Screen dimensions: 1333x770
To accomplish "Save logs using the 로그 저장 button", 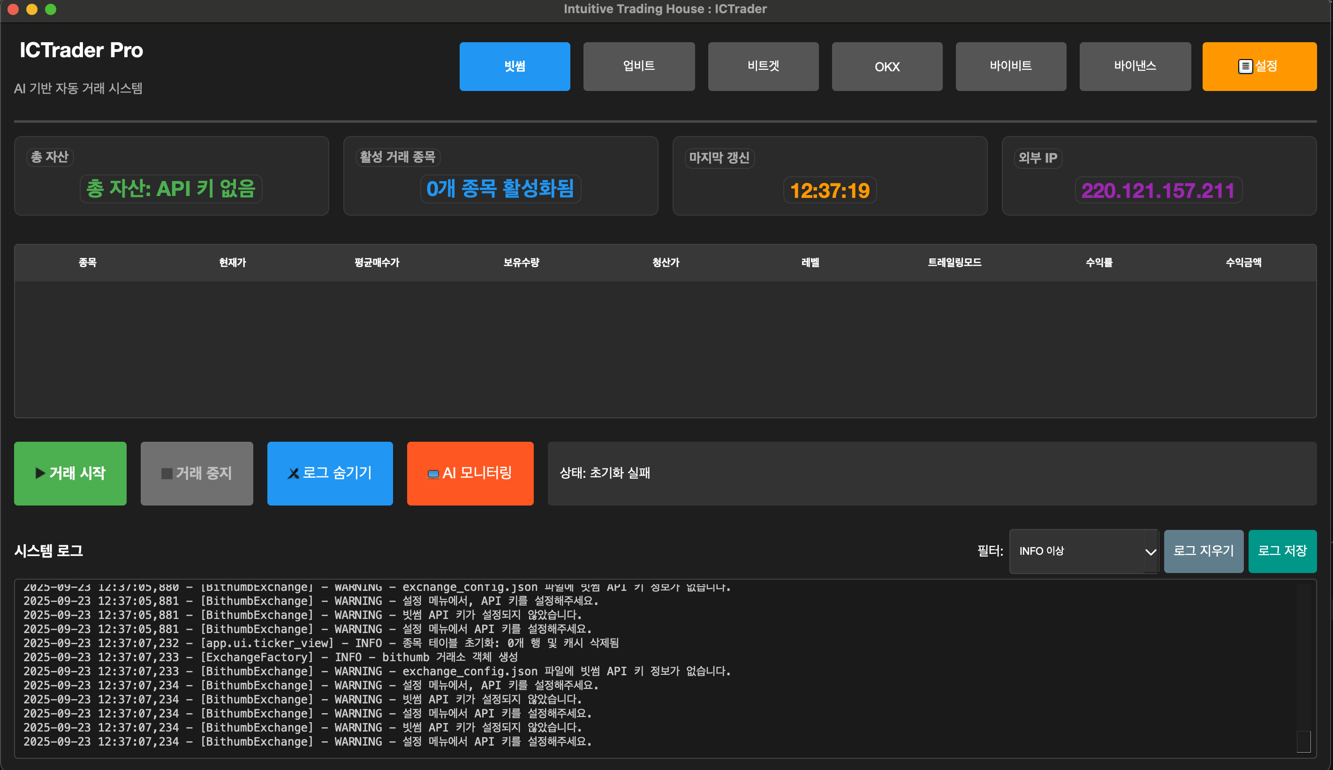I will pos(1282,551).
